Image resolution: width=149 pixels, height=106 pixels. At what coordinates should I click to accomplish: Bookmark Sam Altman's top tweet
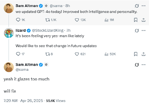pos(136,20)
